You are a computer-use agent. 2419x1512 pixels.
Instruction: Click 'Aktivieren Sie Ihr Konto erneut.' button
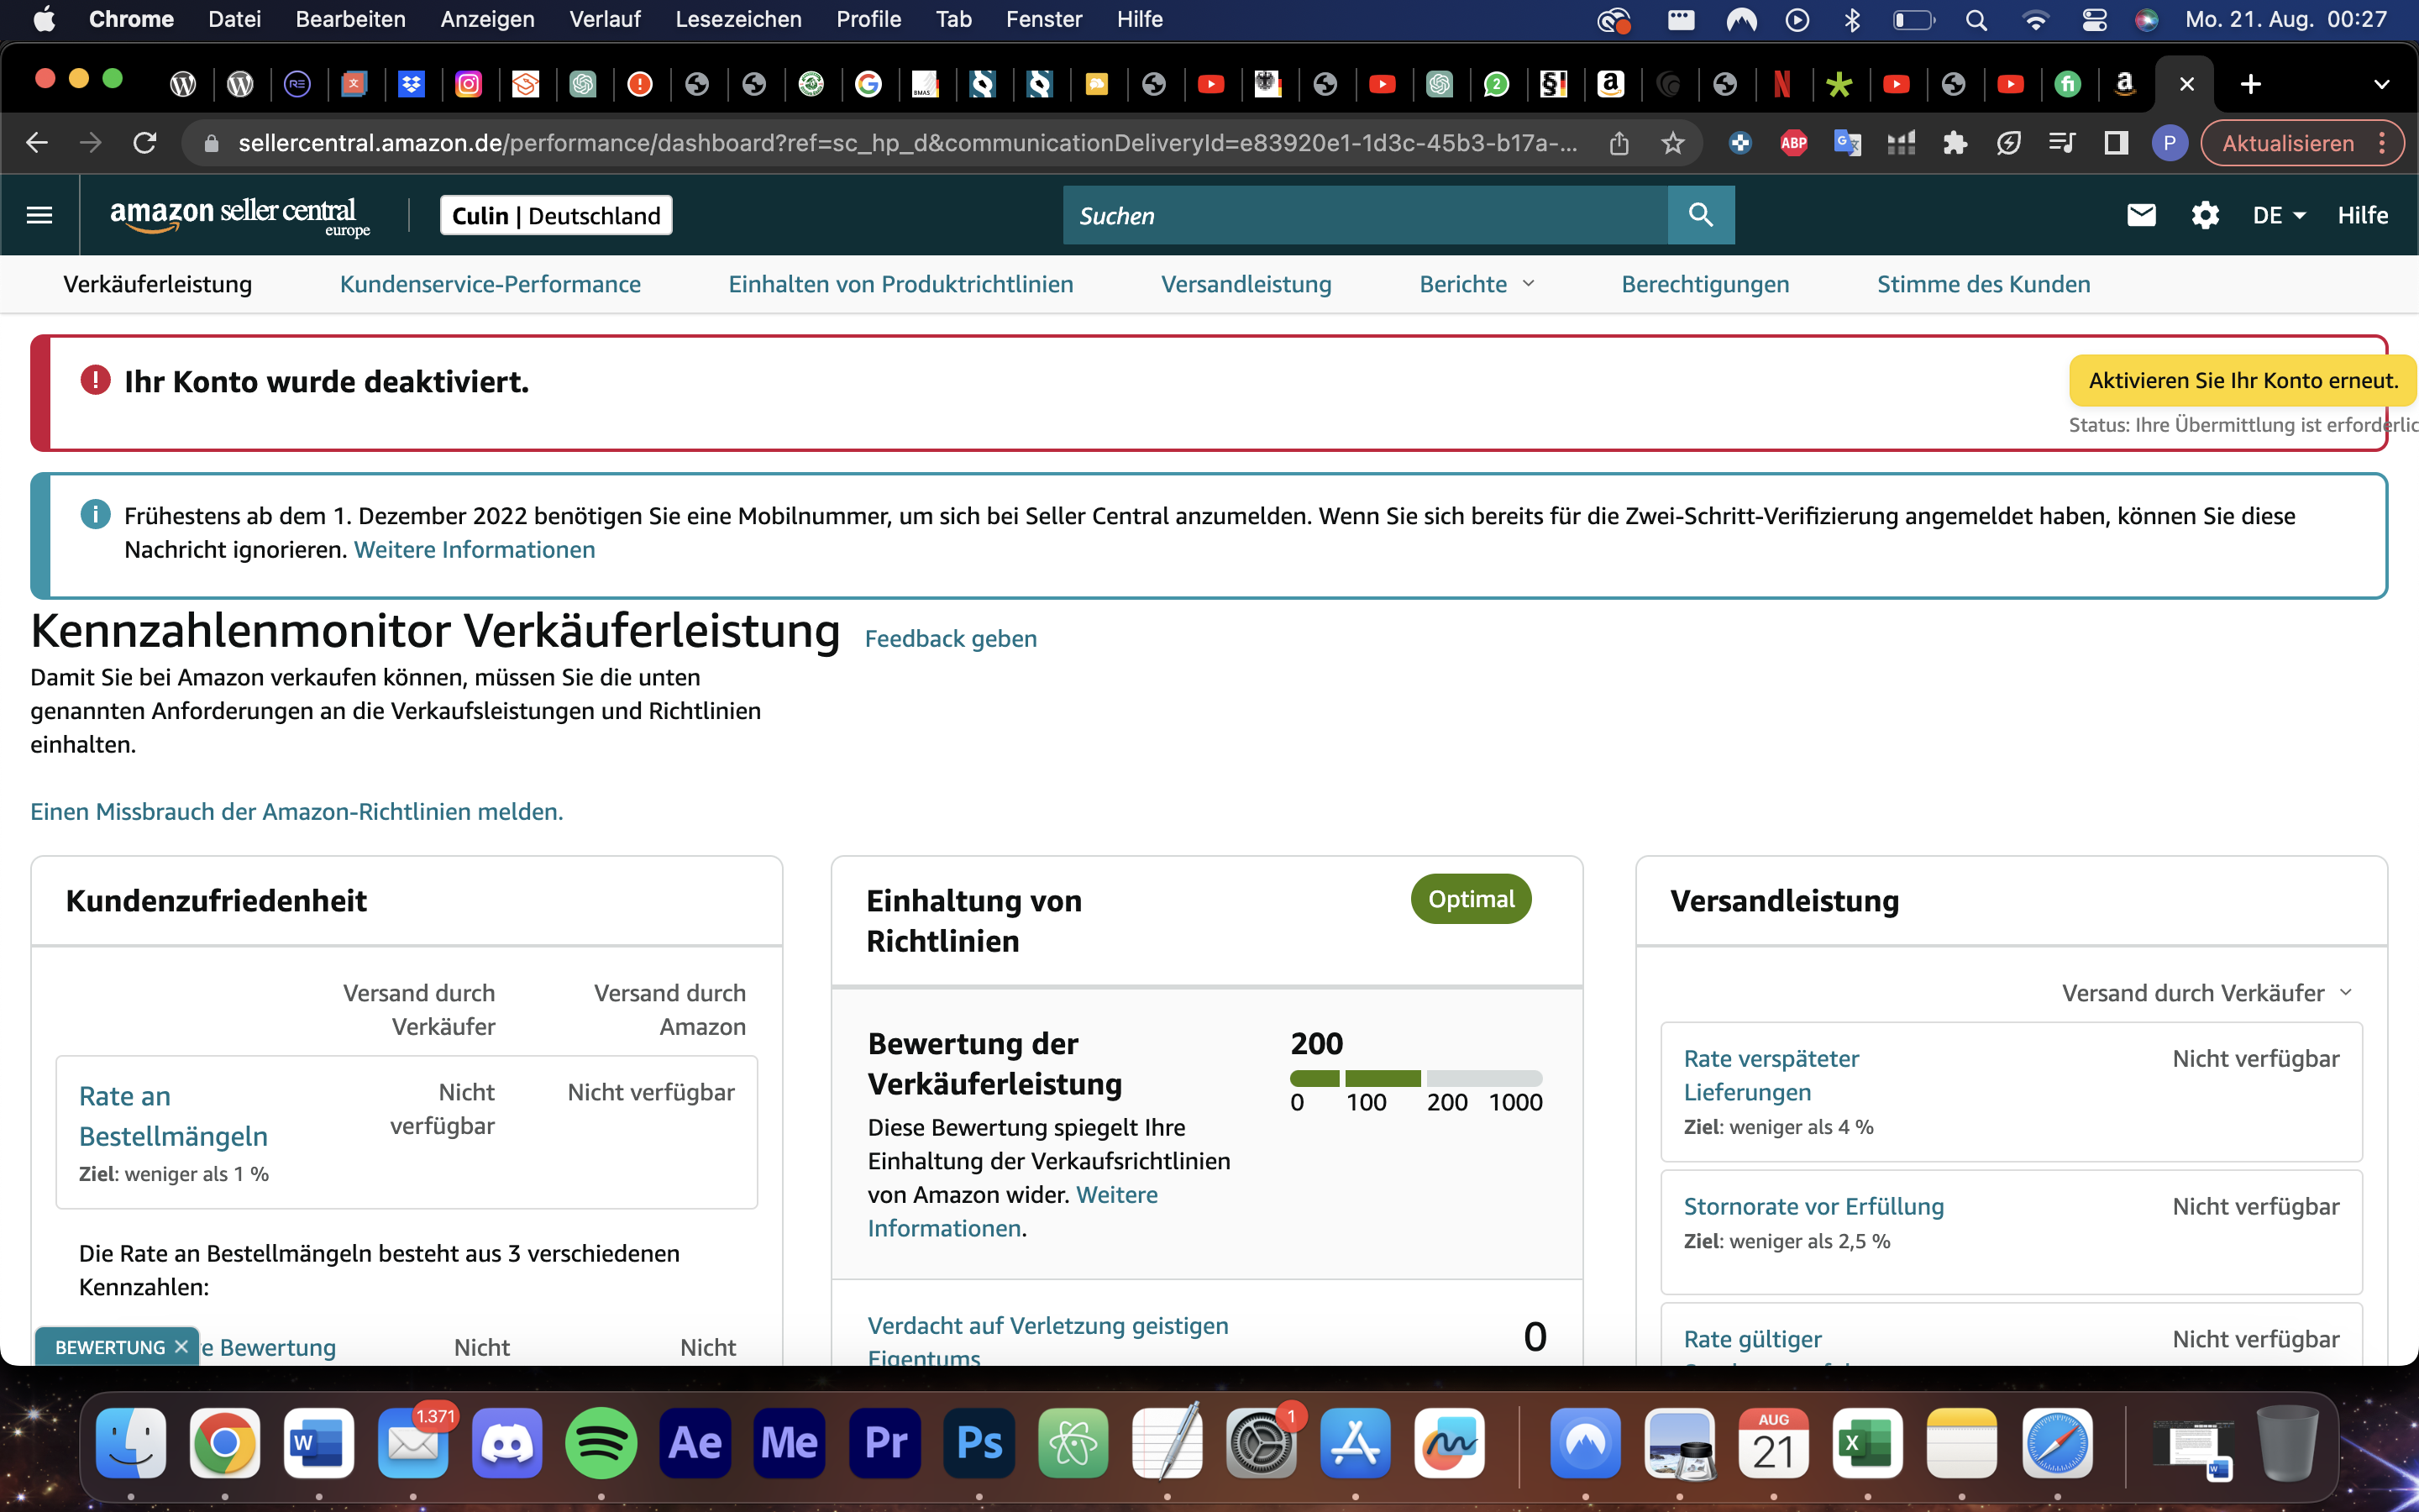pos(2242,380)
